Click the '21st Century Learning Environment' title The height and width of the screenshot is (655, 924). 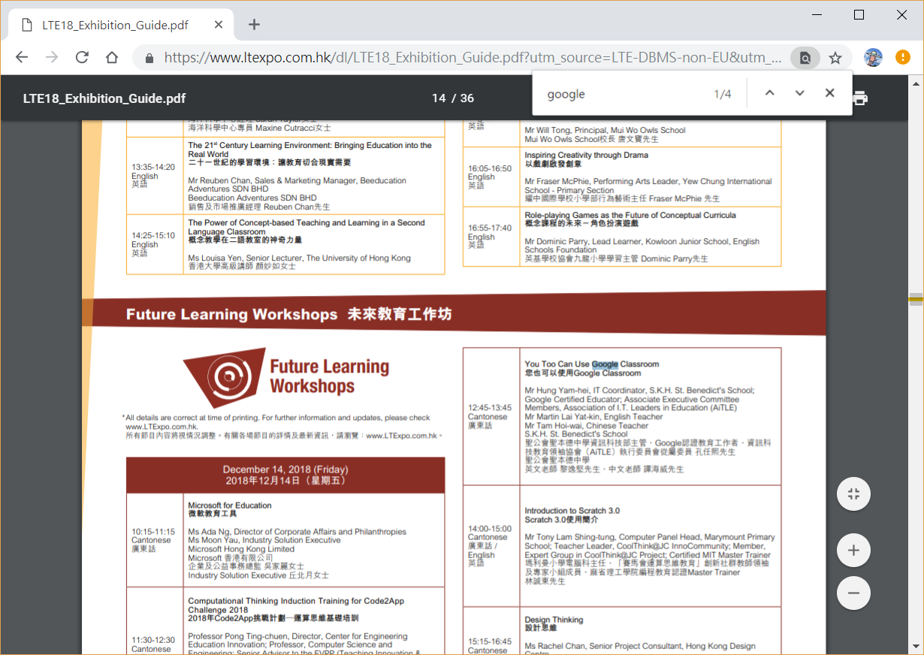tap(310, 149)
